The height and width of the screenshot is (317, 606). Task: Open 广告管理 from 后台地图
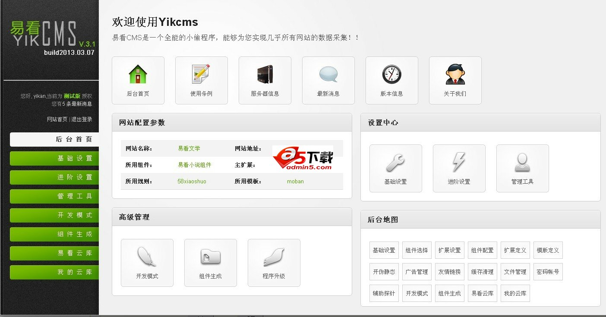point(417,272)
